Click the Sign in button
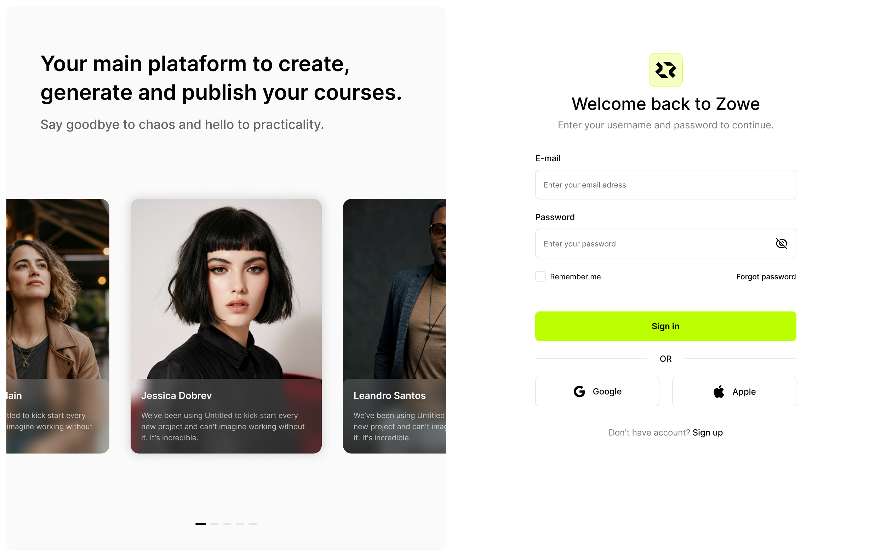The height and width of the screenshot is (557, 892). 665,326
